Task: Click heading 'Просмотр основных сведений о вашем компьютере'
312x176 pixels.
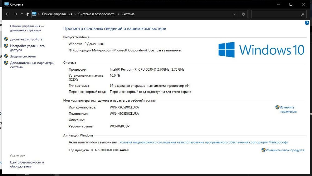Action: (x=115, y=28)
